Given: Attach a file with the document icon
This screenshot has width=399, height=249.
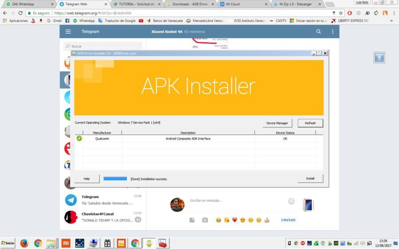Looking at the screenshot, I should coord(192,220).
